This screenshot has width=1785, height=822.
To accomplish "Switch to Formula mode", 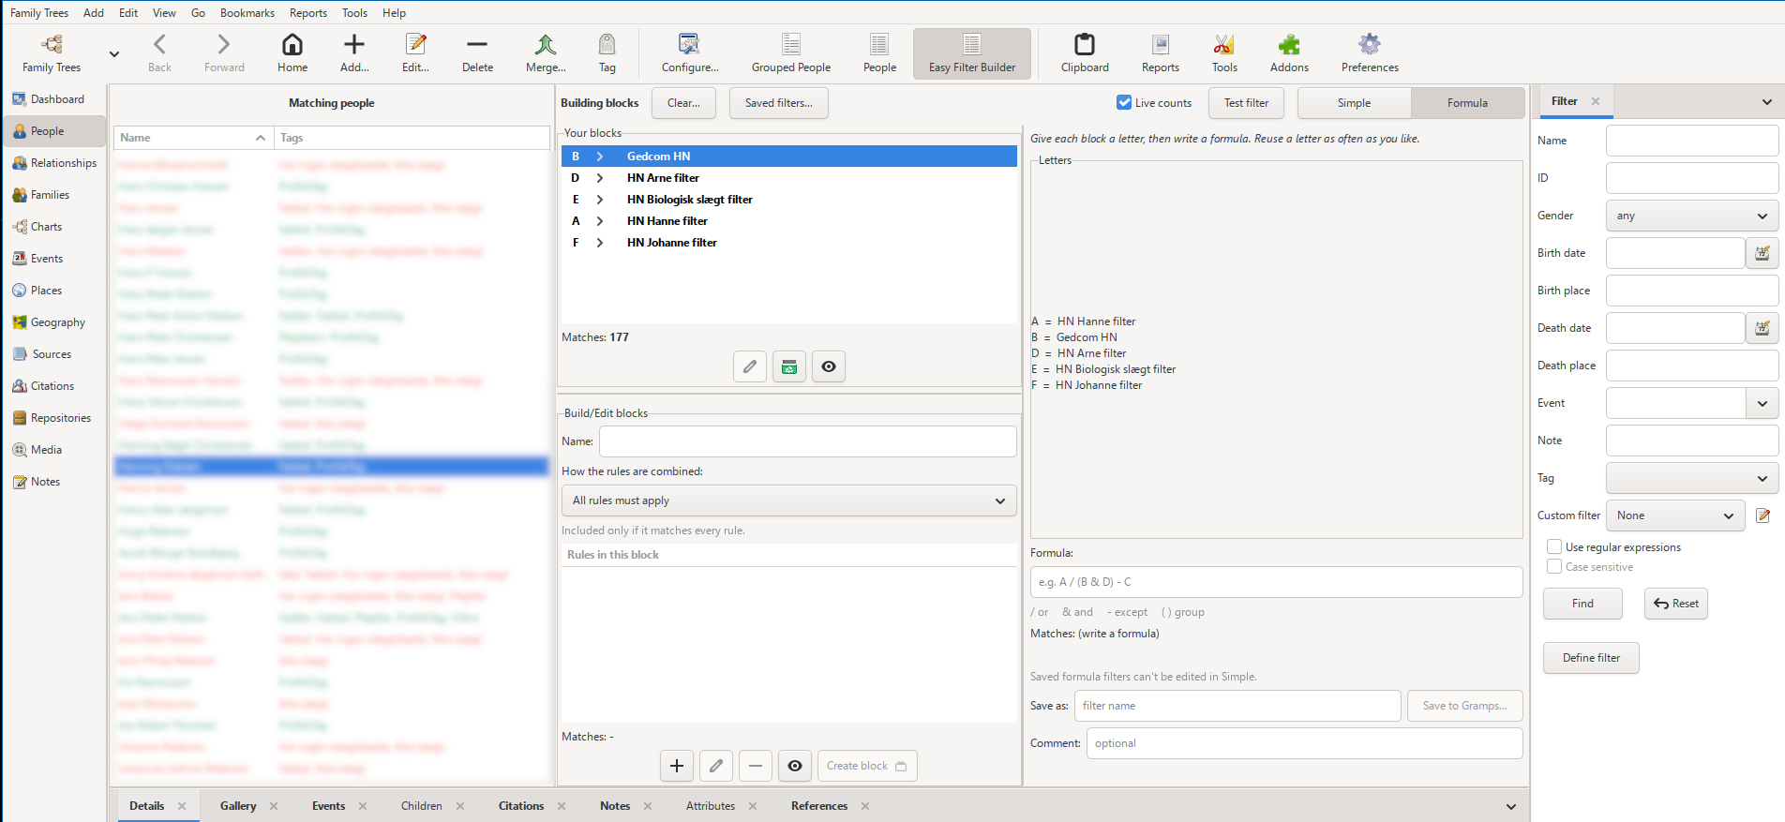I will click(x=1467, y=103).
